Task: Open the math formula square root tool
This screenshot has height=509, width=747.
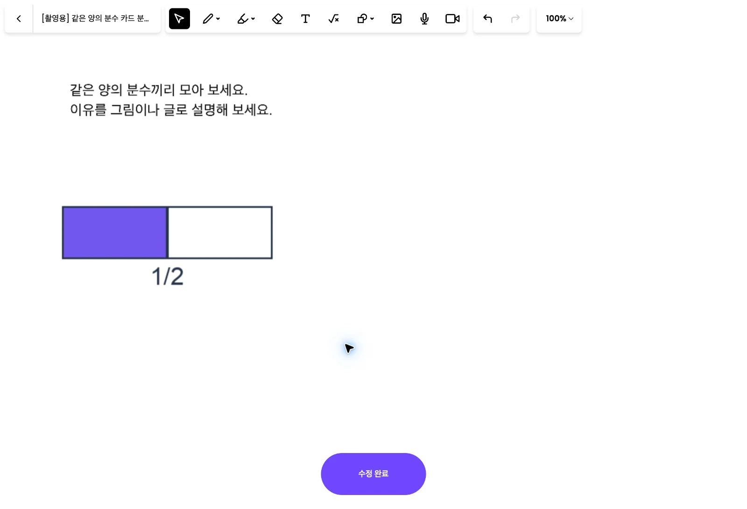Action: point(333,19)
